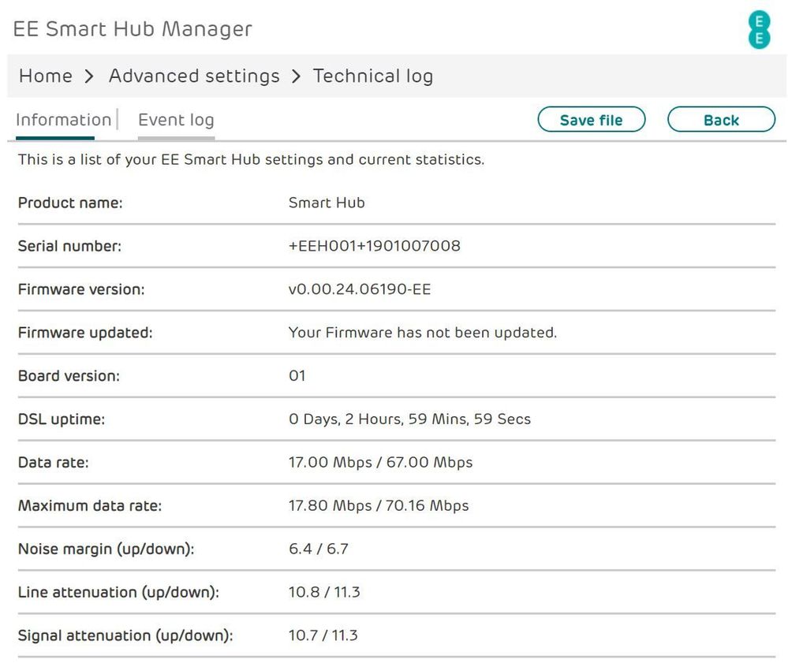Click the chevron arrow after Home
The width and height of the screenshot is (788, 663).
(x=90, y=76)
